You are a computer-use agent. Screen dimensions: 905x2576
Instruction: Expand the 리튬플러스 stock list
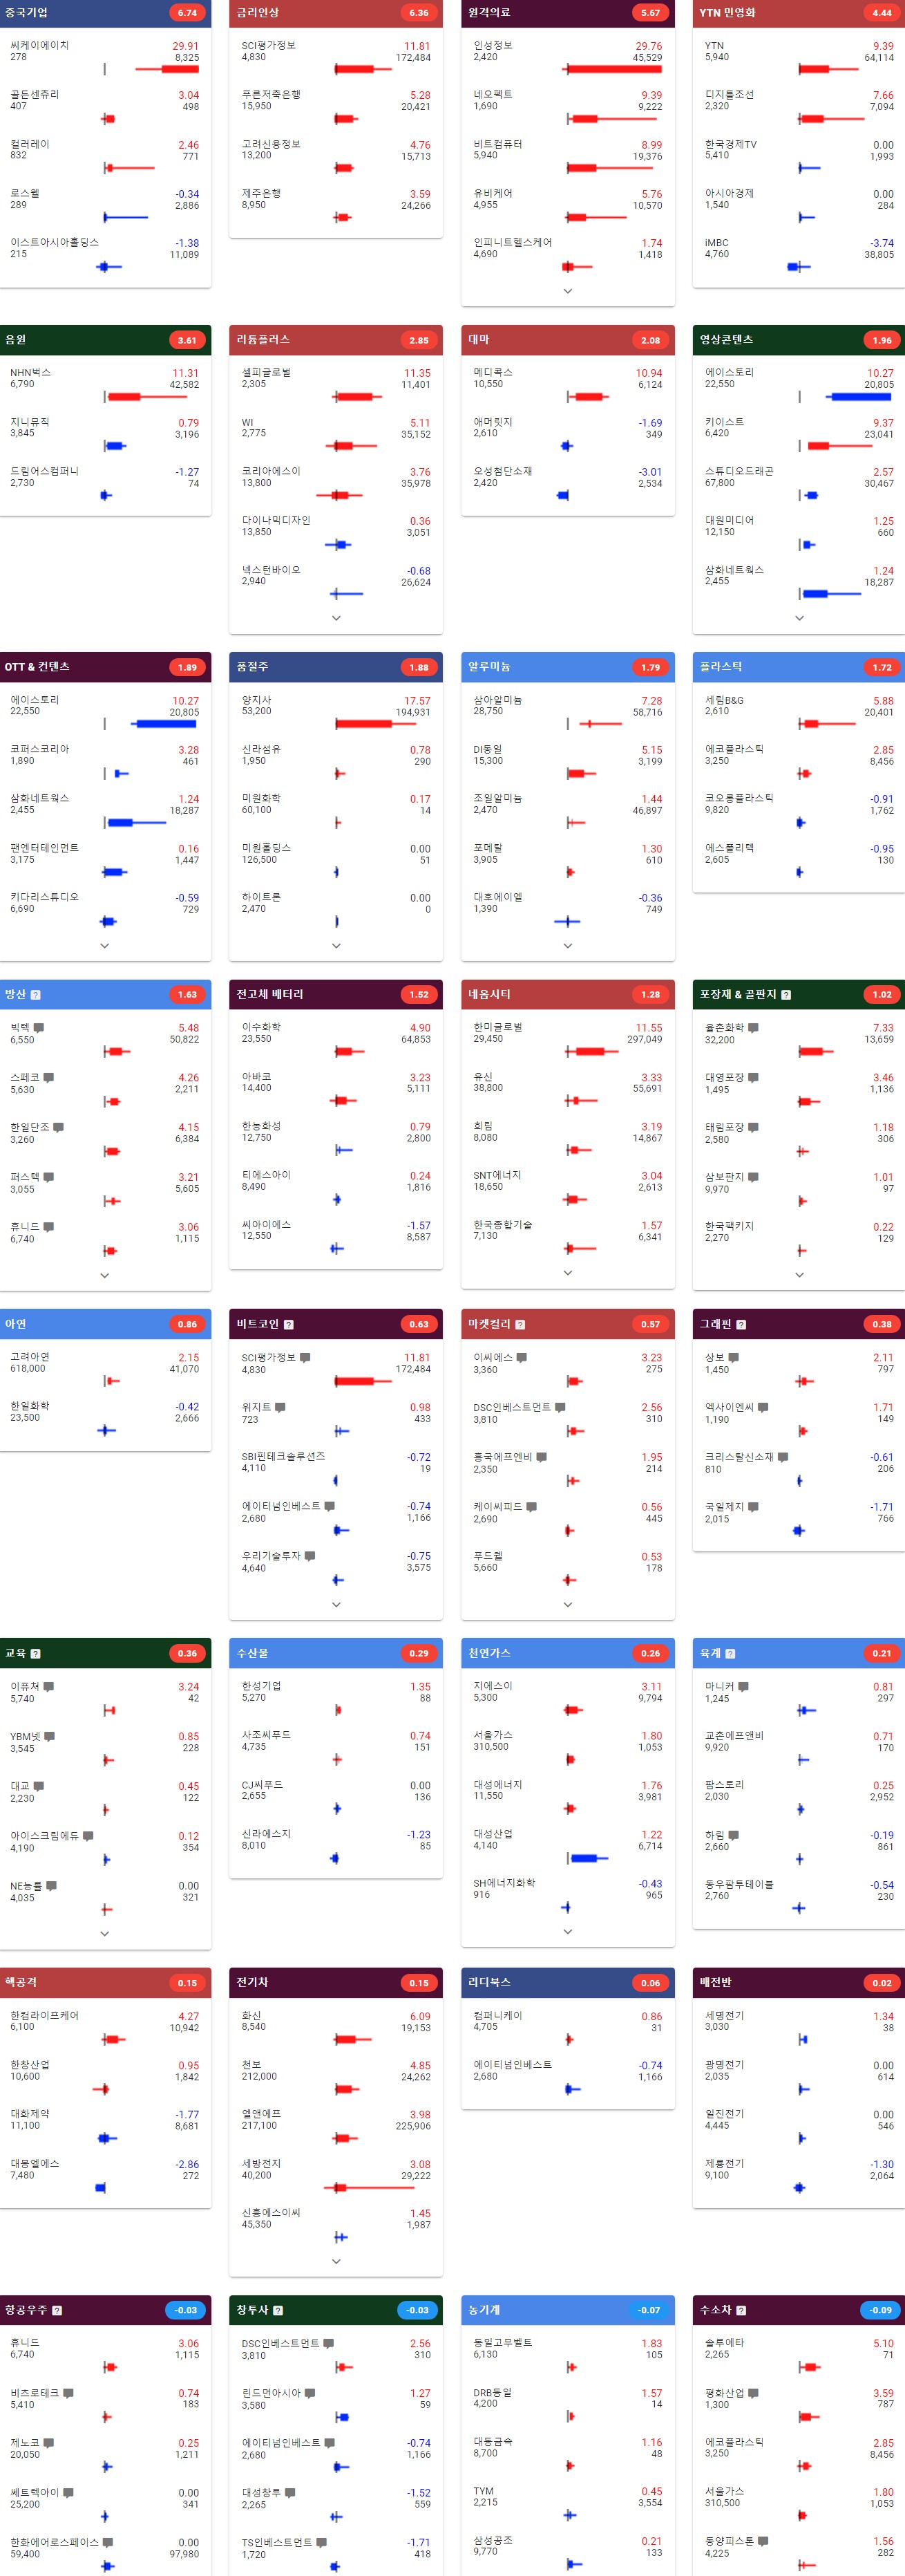[336, 618]
